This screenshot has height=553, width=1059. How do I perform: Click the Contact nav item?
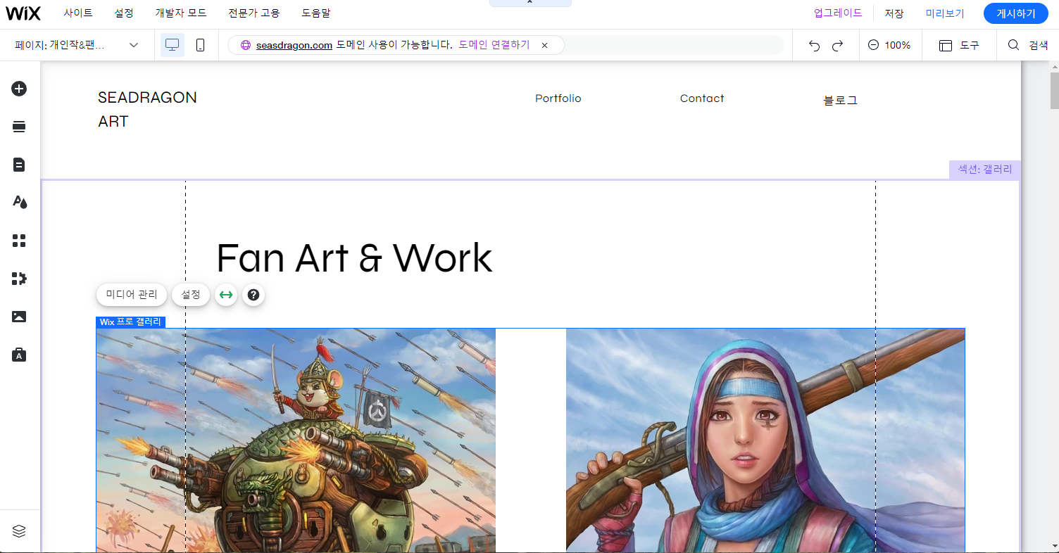pyautogui.click(x=702, y=98)
